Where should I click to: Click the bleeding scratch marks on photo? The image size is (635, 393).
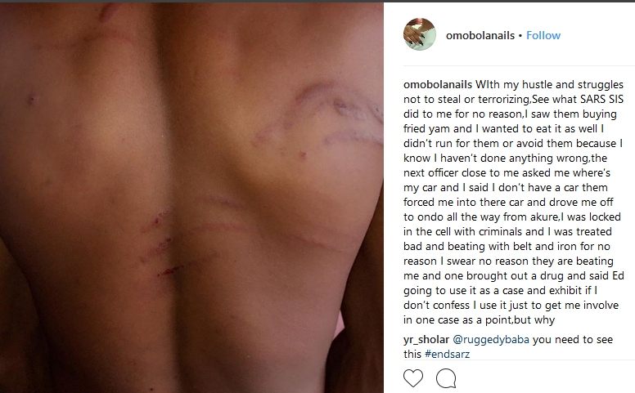pos(162,243)
